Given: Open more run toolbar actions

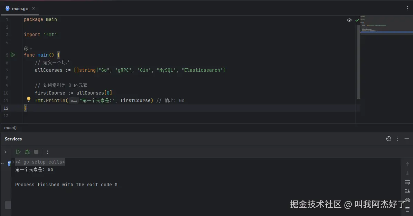Looking at the screenshot, I should pos(48,152).
